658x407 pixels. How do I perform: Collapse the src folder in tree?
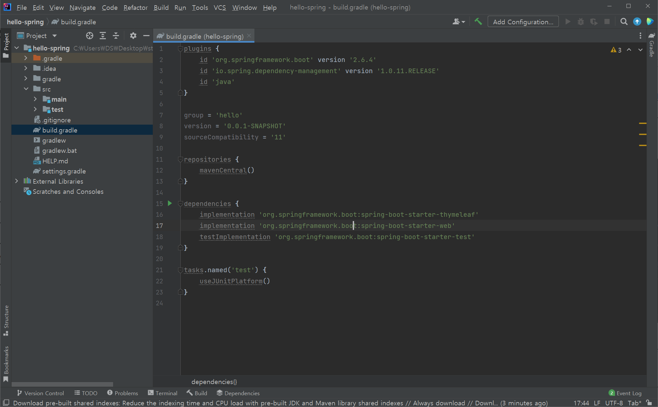tap(26, 89)
